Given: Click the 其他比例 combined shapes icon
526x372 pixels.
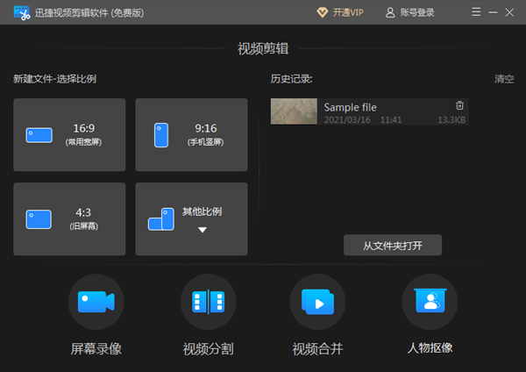Looking at the screenshot, I should (161, 219).
